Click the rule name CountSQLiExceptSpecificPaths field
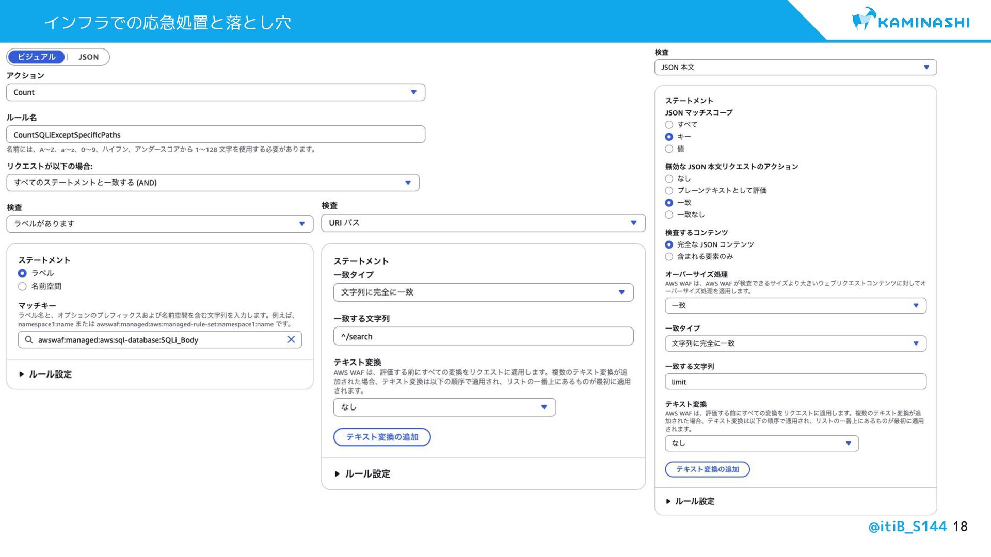Viewport: 991px width, 557px height. [x=215, y=135]
